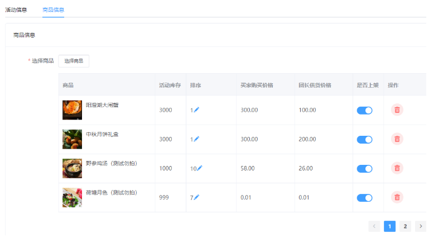Open page 2 of product list
This screenshot has width=443, height=247.
coord(405,226)
